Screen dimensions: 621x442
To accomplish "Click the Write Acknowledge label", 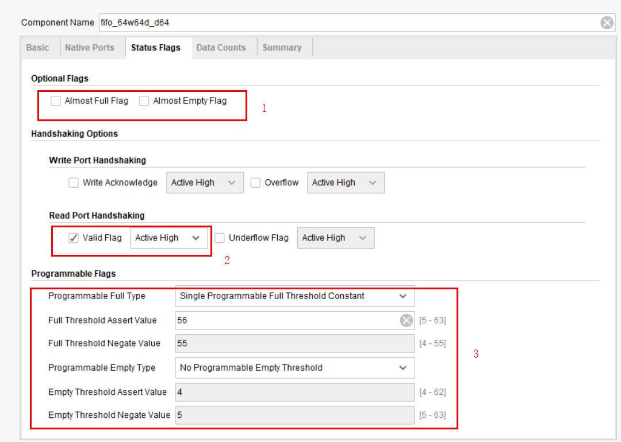I will click(120, 183).
